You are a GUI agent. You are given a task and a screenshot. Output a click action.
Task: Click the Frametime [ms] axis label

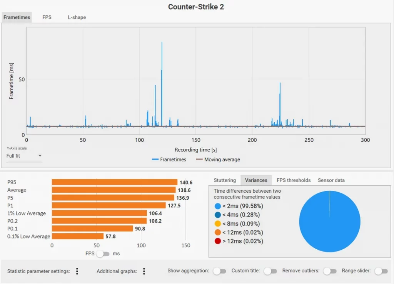(11, 81)
